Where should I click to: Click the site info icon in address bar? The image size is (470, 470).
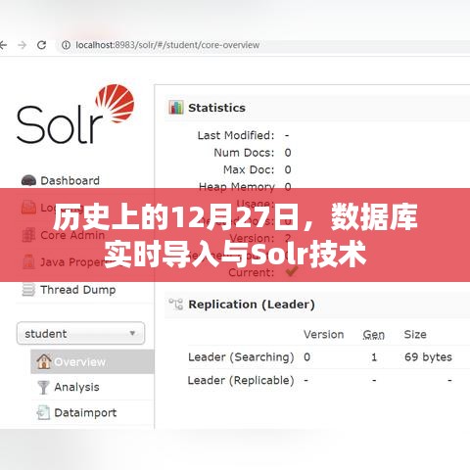pos(66,45)
